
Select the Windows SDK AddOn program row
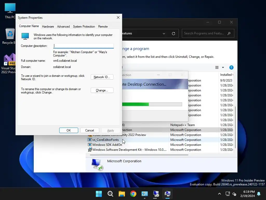pos(160,145)
